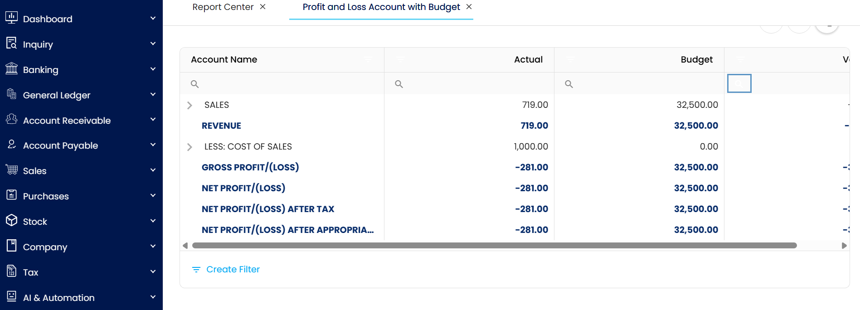Expand the LESS: COST OF SALES row
860x310 pixels.
[189, 147]
